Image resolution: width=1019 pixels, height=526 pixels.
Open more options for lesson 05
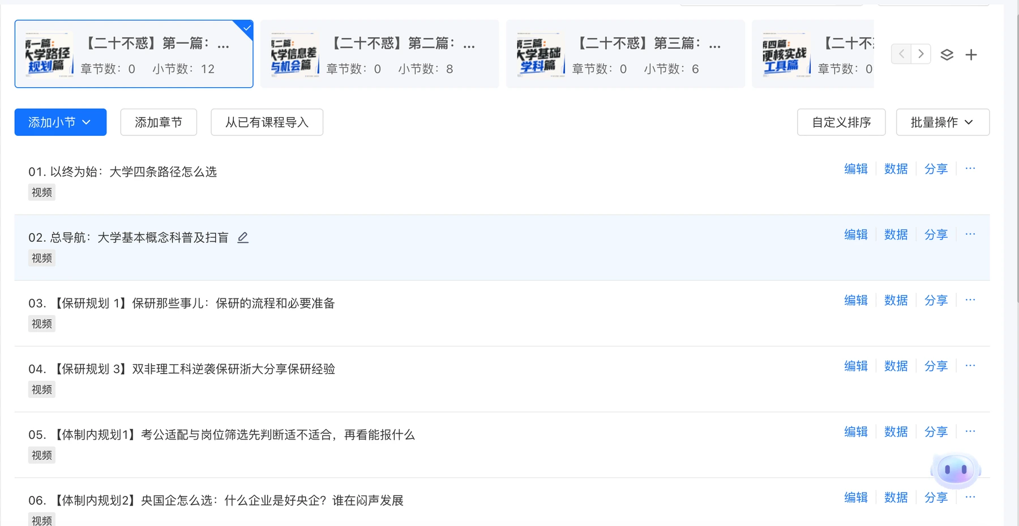(970, 431)
